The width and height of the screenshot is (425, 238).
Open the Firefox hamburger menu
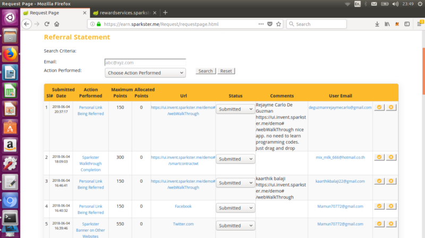click(419, 24)
